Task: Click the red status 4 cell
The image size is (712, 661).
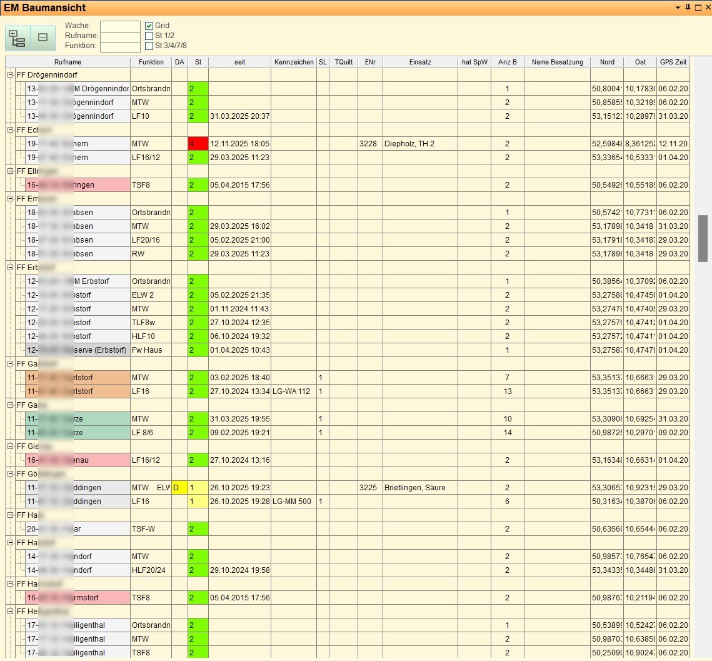Action: (x=198, y=144)
